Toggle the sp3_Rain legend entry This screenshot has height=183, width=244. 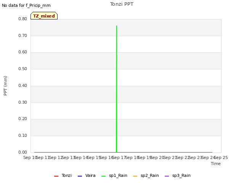(x=178, y=175)
